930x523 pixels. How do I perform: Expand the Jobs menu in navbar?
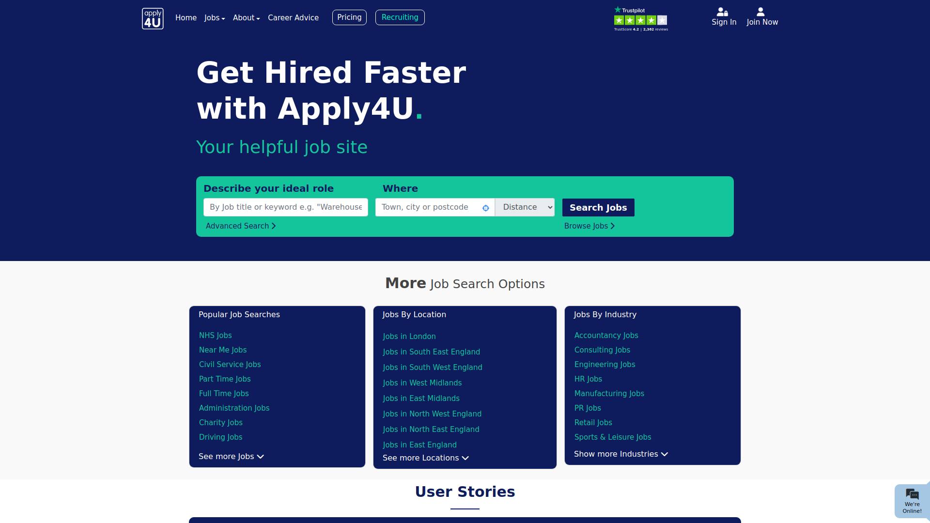(x=215, y=18)
